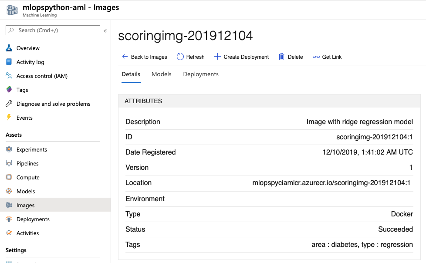Image resolution: width=426 pixels, height=263 pixels.
Task: Click the Settings section heading
Action: [x=16, y=250]
